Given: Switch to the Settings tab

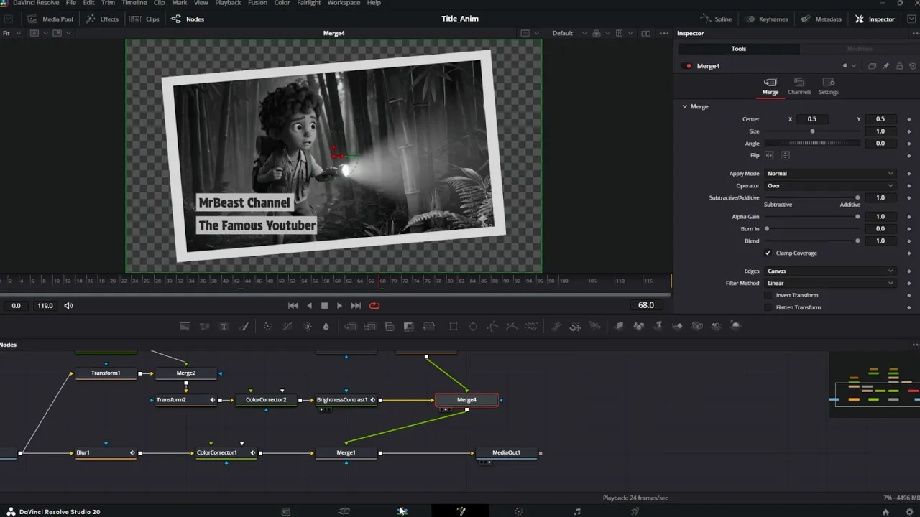Looking at the screenshot, I should click(828, 86).
